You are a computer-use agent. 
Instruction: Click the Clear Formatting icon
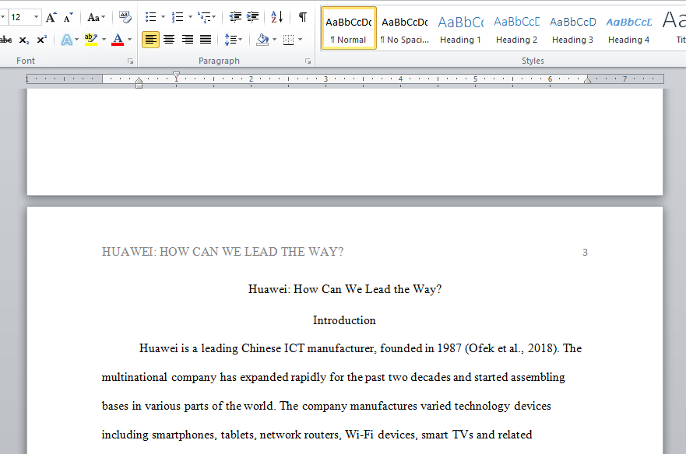tap(125, 17)
